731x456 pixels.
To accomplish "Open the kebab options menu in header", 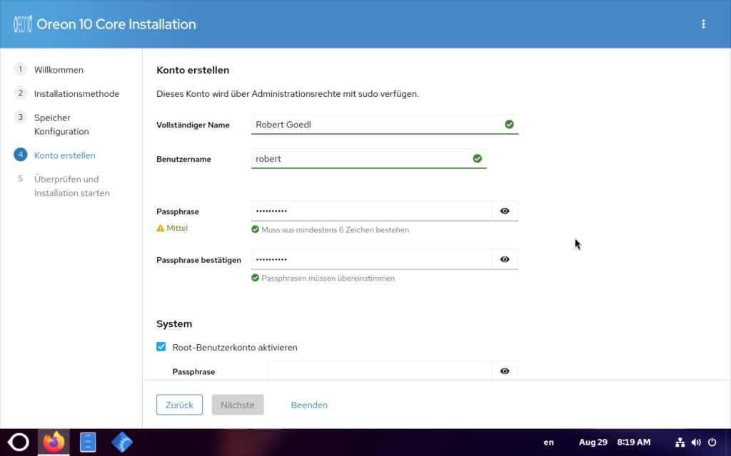I will 703,24.
